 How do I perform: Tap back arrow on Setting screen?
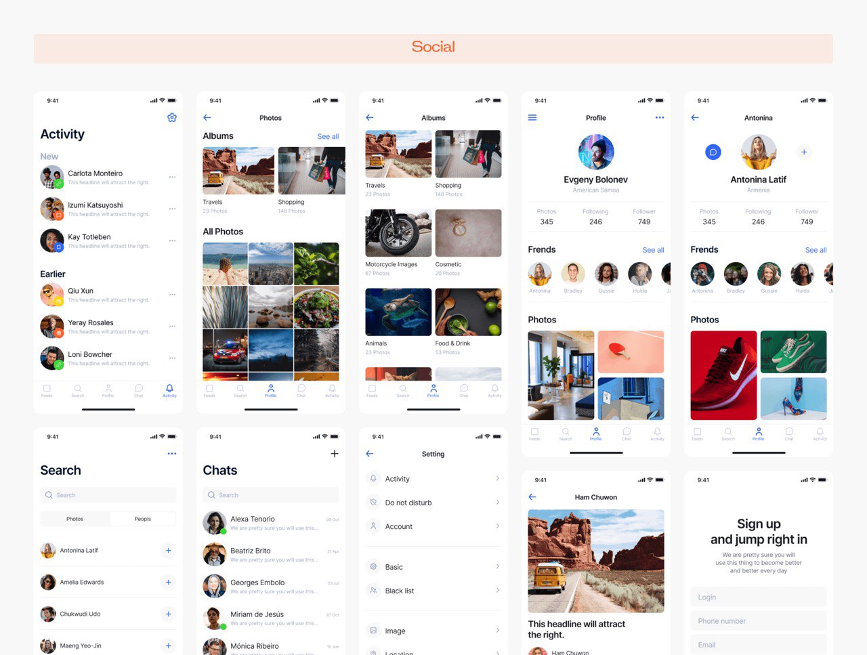pyautogui.click(x=370, y=454)
